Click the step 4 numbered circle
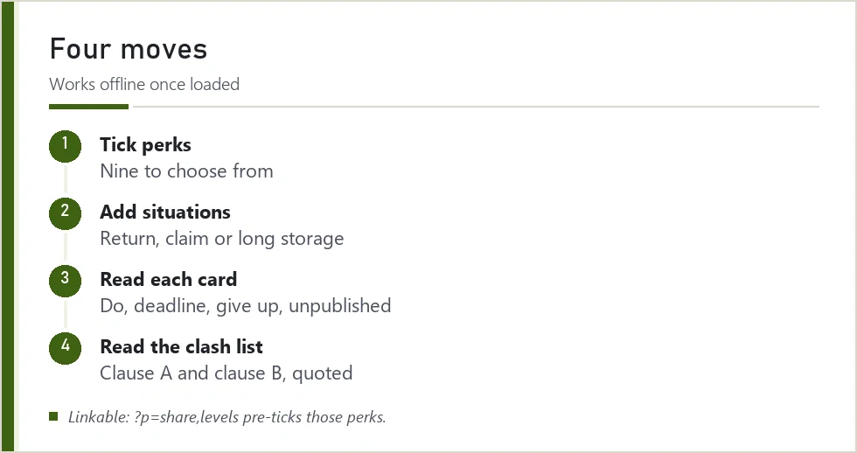857x453 pixels. (65, 347)
